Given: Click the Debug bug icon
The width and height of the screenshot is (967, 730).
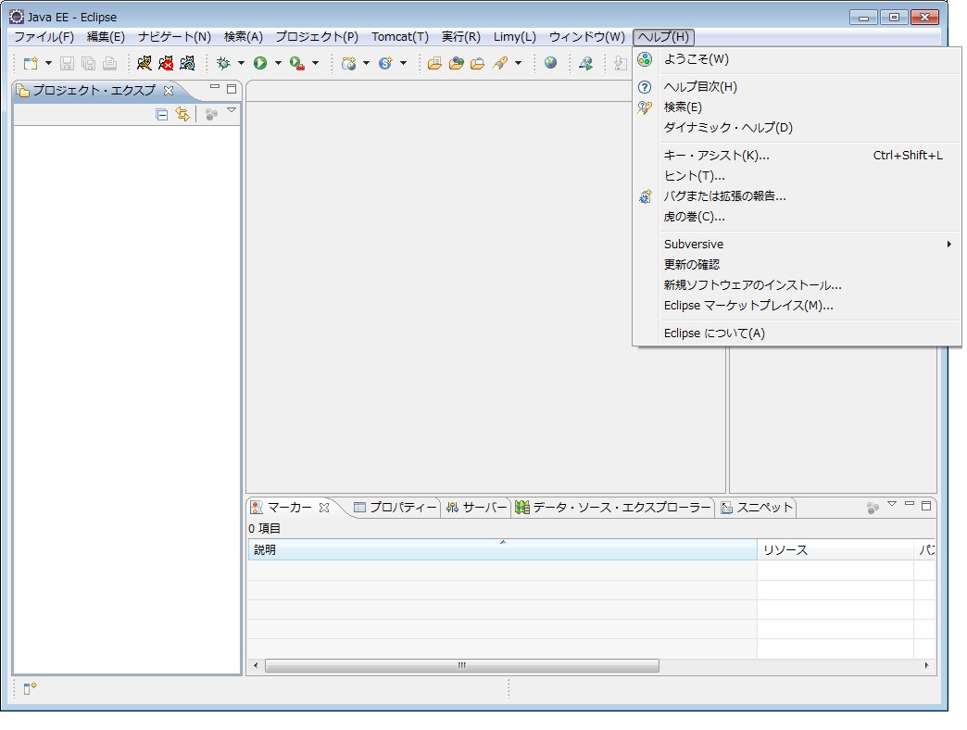Looking at the screenshot, I should pyautogui.click(x=223, y=63).
